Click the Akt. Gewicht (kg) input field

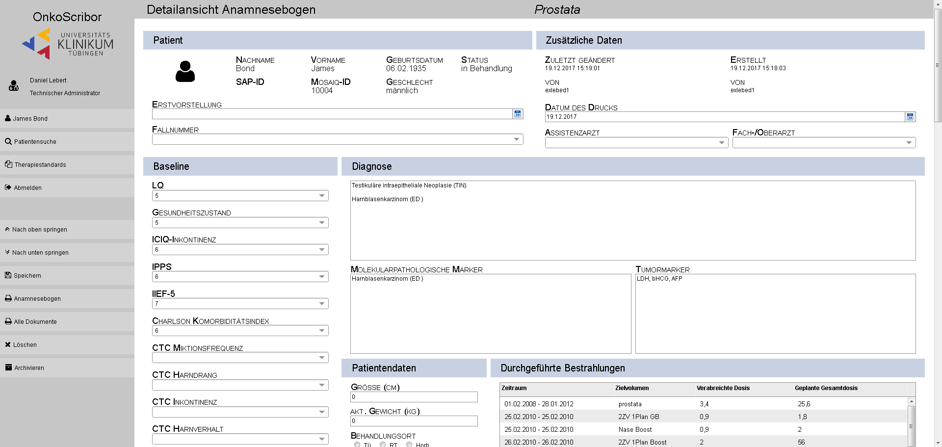pos(414,421)
